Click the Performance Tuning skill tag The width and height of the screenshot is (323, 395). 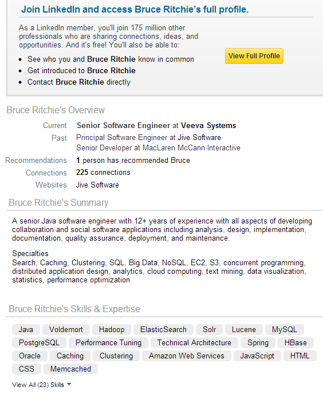click(x=108, y=342)
